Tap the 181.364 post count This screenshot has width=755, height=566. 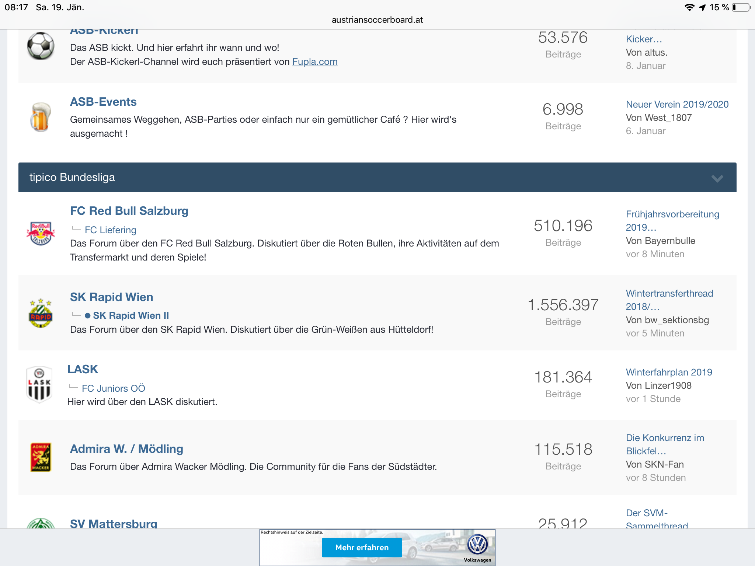coord(563,377)
